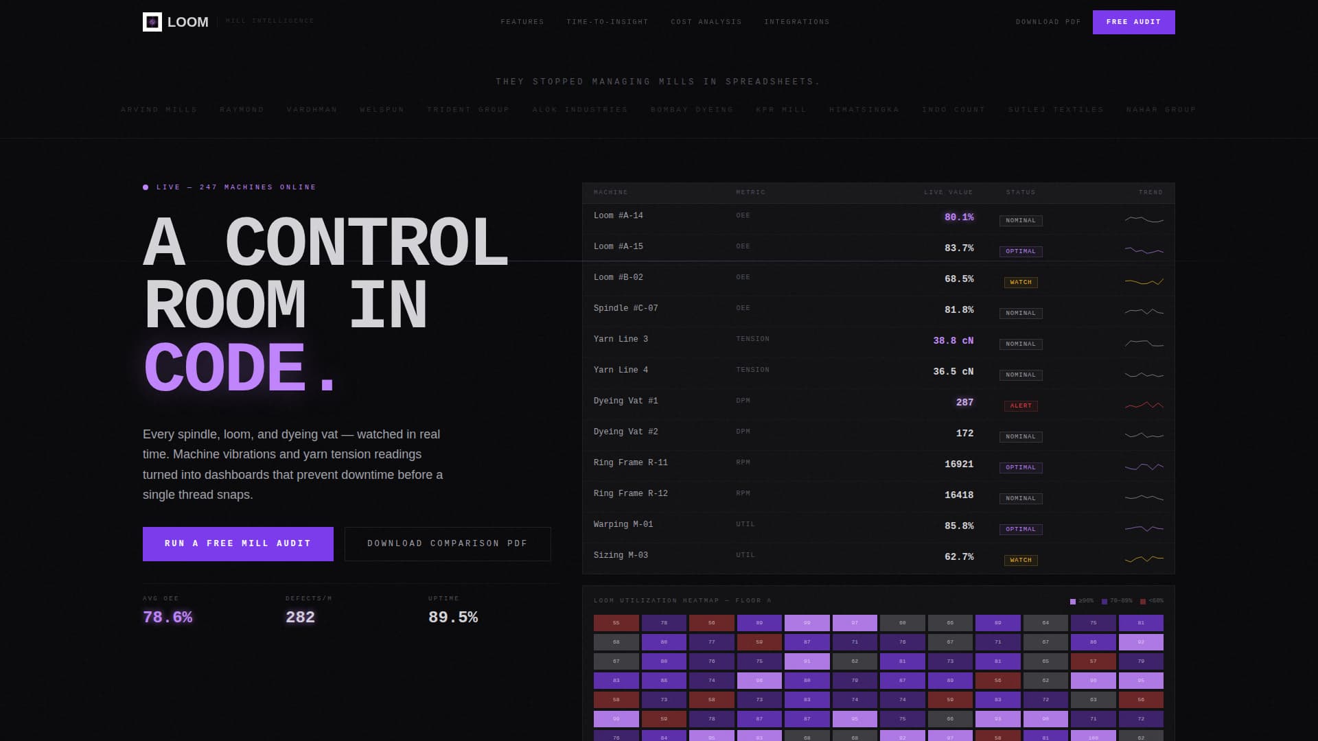
Task: Click the <60% heatmap legend swatch
Action: click(x=1143, y=602)
